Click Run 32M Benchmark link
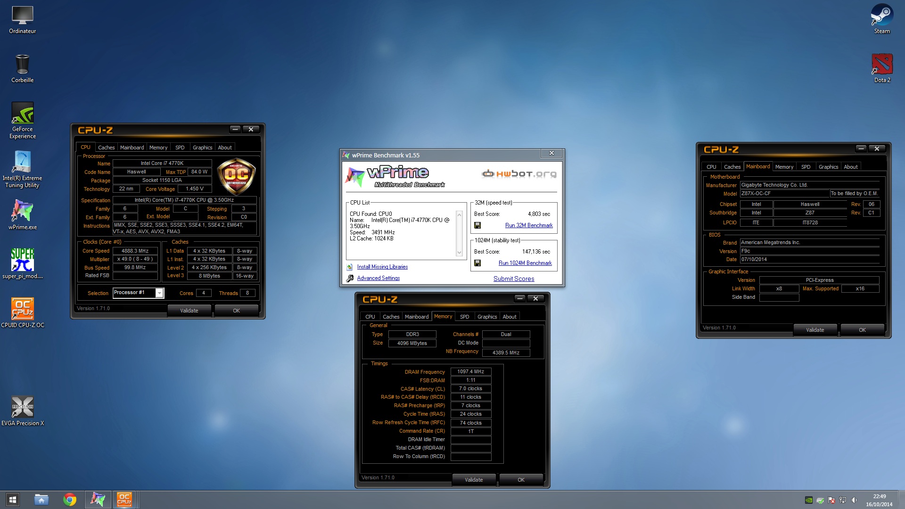 tap(529, 225)
